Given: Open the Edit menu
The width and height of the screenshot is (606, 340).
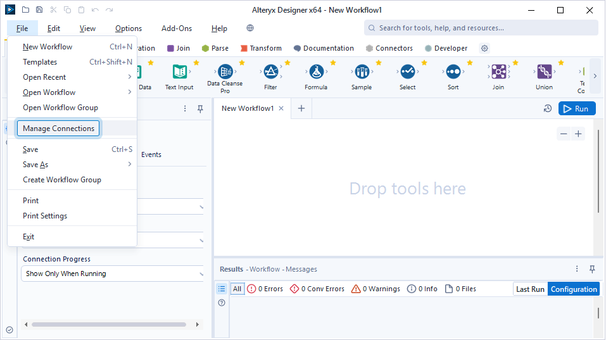Looking at the screenshot, I should 54,28.
